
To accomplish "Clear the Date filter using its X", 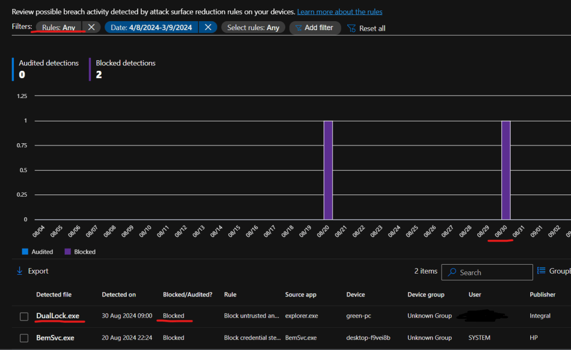I will point(208,27).
